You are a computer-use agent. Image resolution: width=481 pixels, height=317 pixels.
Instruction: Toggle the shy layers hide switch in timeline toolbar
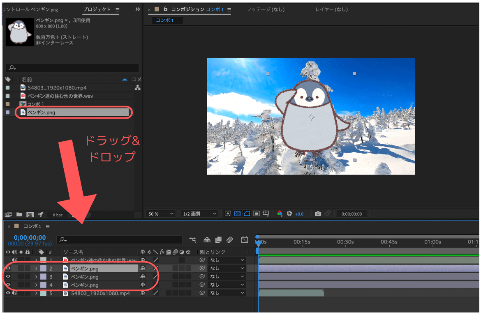(x=207, y=240)
